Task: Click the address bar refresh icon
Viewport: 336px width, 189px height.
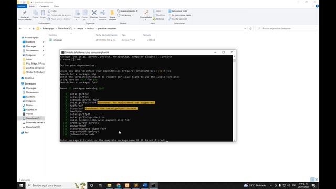Action: point(250,28)
